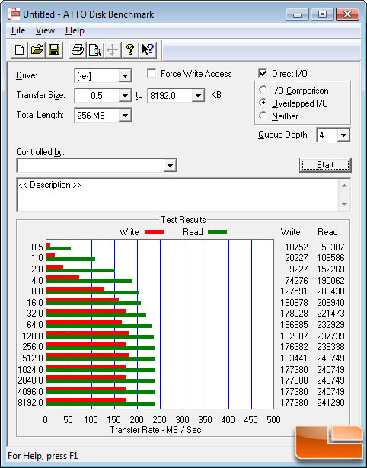Expand the Queue Depth dropdown

coord(343,135)
